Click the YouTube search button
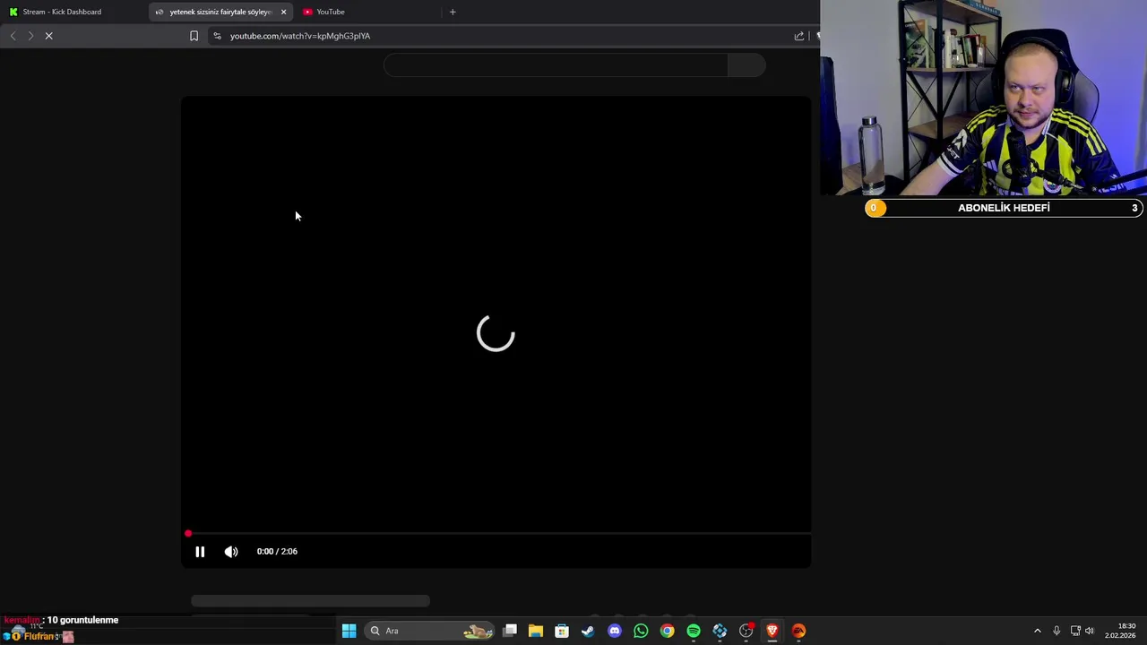 pyautogui.click(x=746, y=65)
